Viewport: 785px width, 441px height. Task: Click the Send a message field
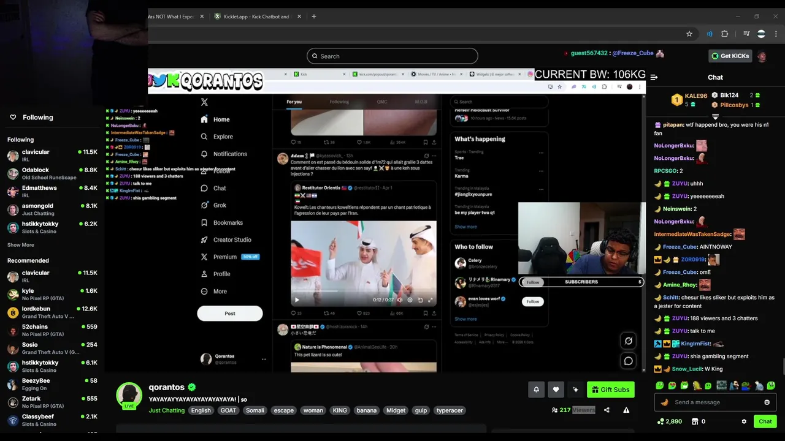(x=716, y=402)
